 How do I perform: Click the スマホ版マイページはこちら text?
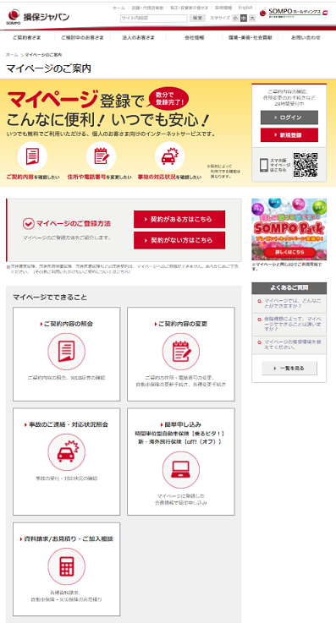(x=280, y=165)
